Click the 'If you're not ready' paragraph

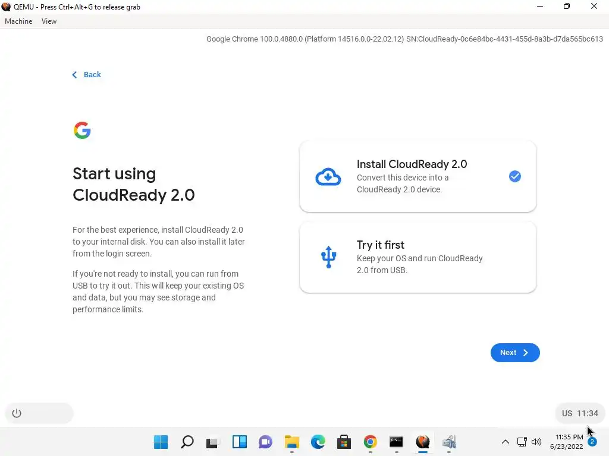point(158,292)
